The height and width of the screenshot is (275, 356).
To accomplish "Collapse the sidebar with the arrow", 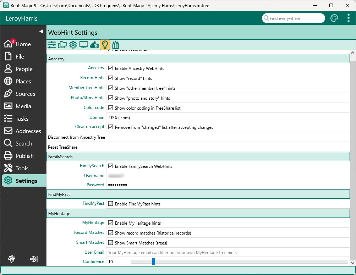I will [41, 32].
